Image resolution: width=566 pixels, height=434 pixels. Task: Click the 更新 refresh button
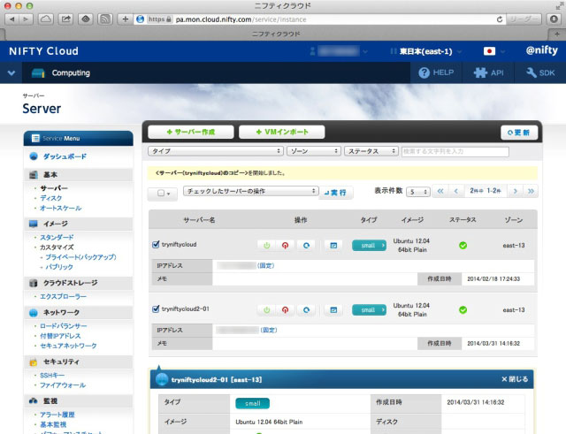[519, 133]
